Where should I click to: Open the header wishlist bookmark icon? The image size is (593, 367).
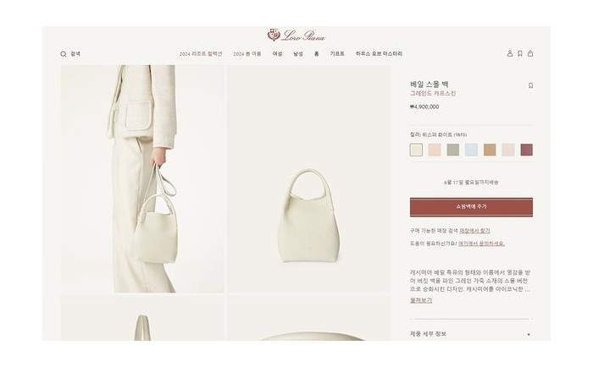point(520,53)
